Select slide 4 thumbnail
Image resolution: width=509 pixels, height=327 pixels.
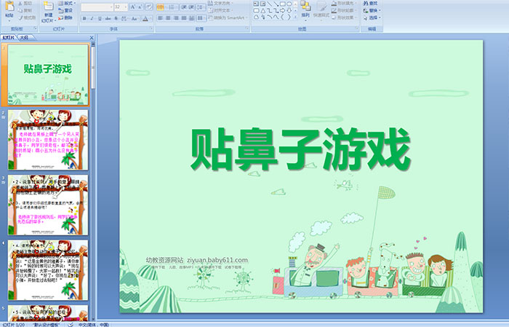[48, 270]
